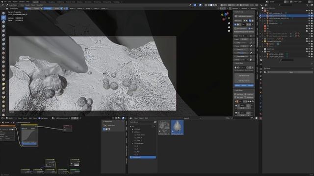Click the Select Box tool icon
Viewport: 314px width, 176px height.
click(105, 125)
